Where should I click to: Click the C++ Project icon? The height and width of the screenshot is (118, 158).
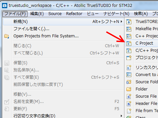[129, 36]
